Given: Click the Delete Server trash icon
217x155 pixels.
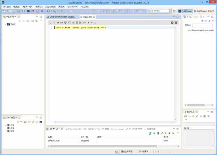Looking at the screenshot, I should (158, 134).
